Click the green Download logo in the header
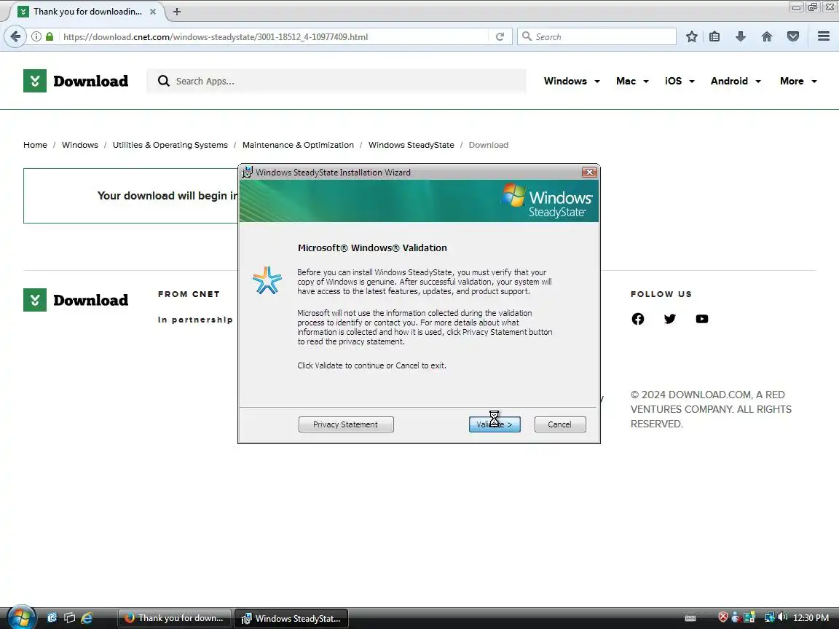The height and width of the screenshot is (629, 839). 76,81
